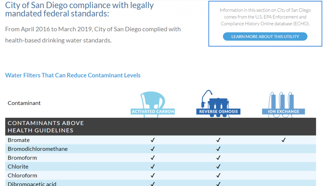Select the Chlorite contaminant label

[18, 167]
